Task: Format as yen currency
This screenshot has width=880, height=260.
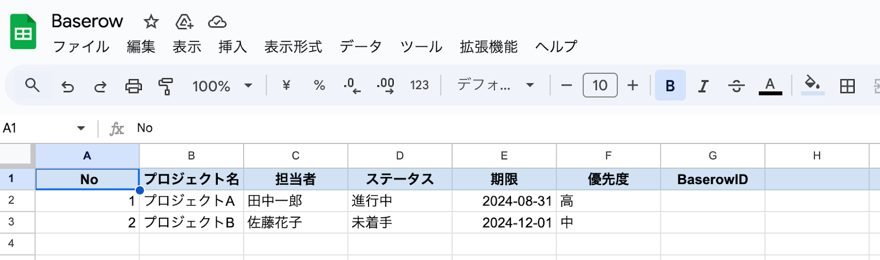Action: pyautogui.click(x=286, y=85)
